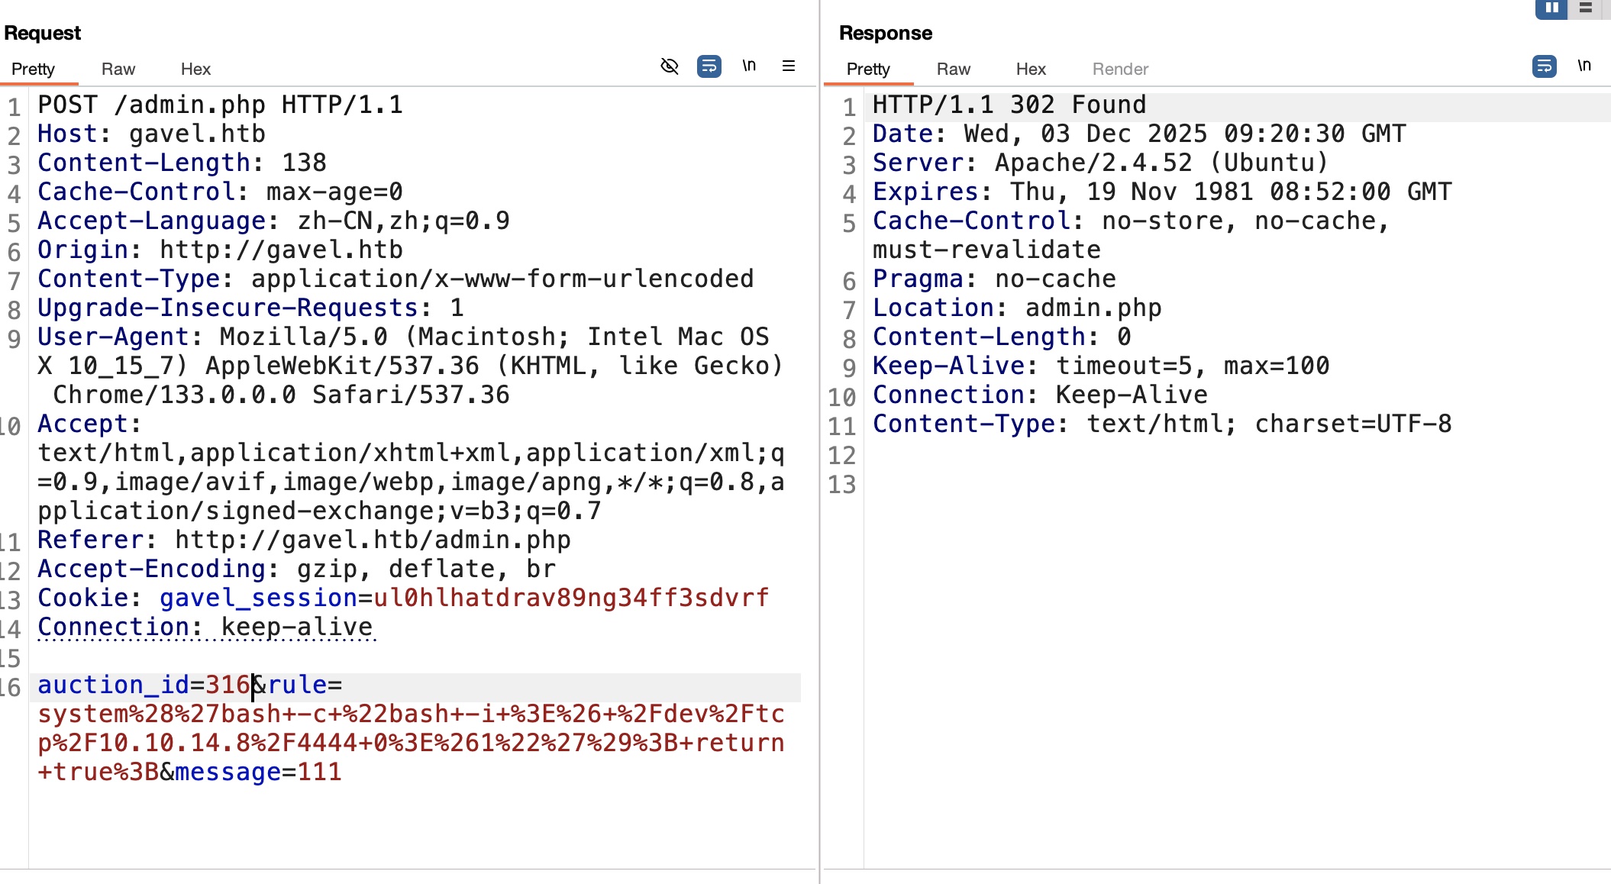Click the message=111 parameter in request body
Screen dimensions: 1611x884
[x=258, y=772]
